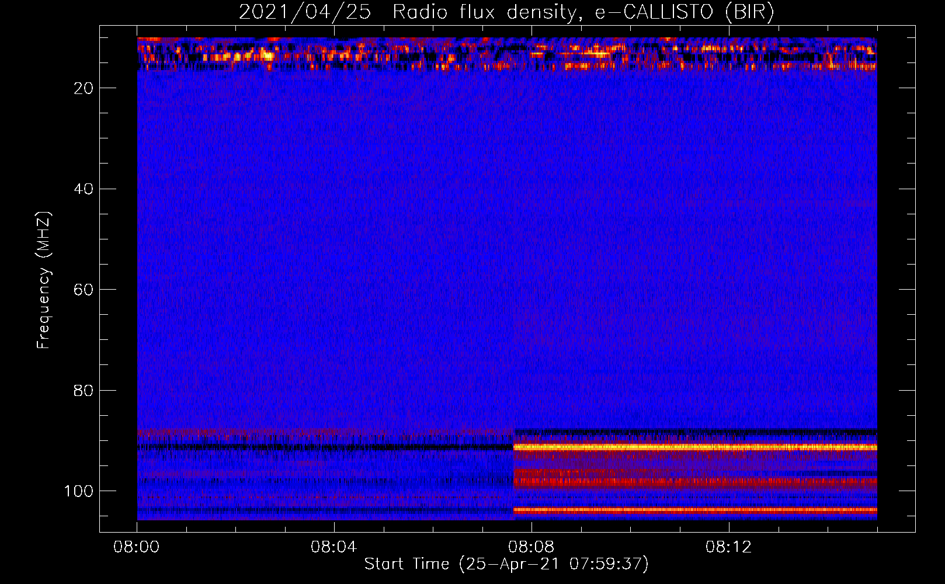Click the 08:08 time tick label

coord(531,547)
